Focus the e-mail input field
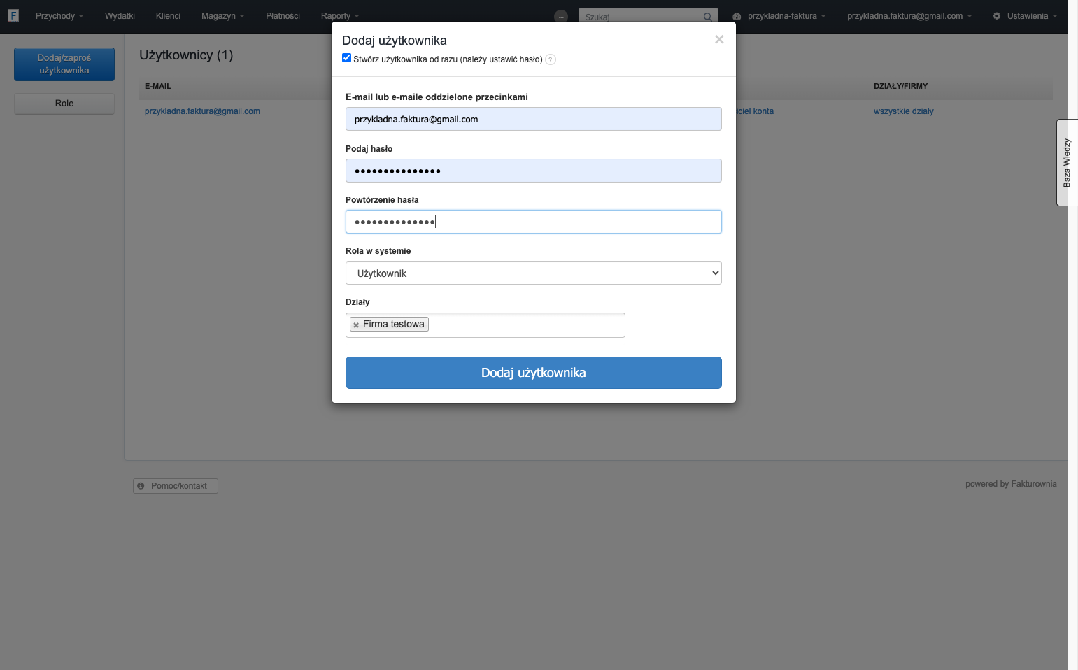This screenshot has height=670, width=1078. (x=533, y=119)
